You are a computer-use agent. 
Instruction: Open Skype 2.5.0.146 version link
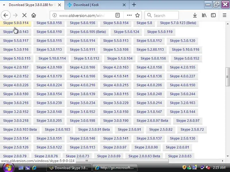pos(83,138)
